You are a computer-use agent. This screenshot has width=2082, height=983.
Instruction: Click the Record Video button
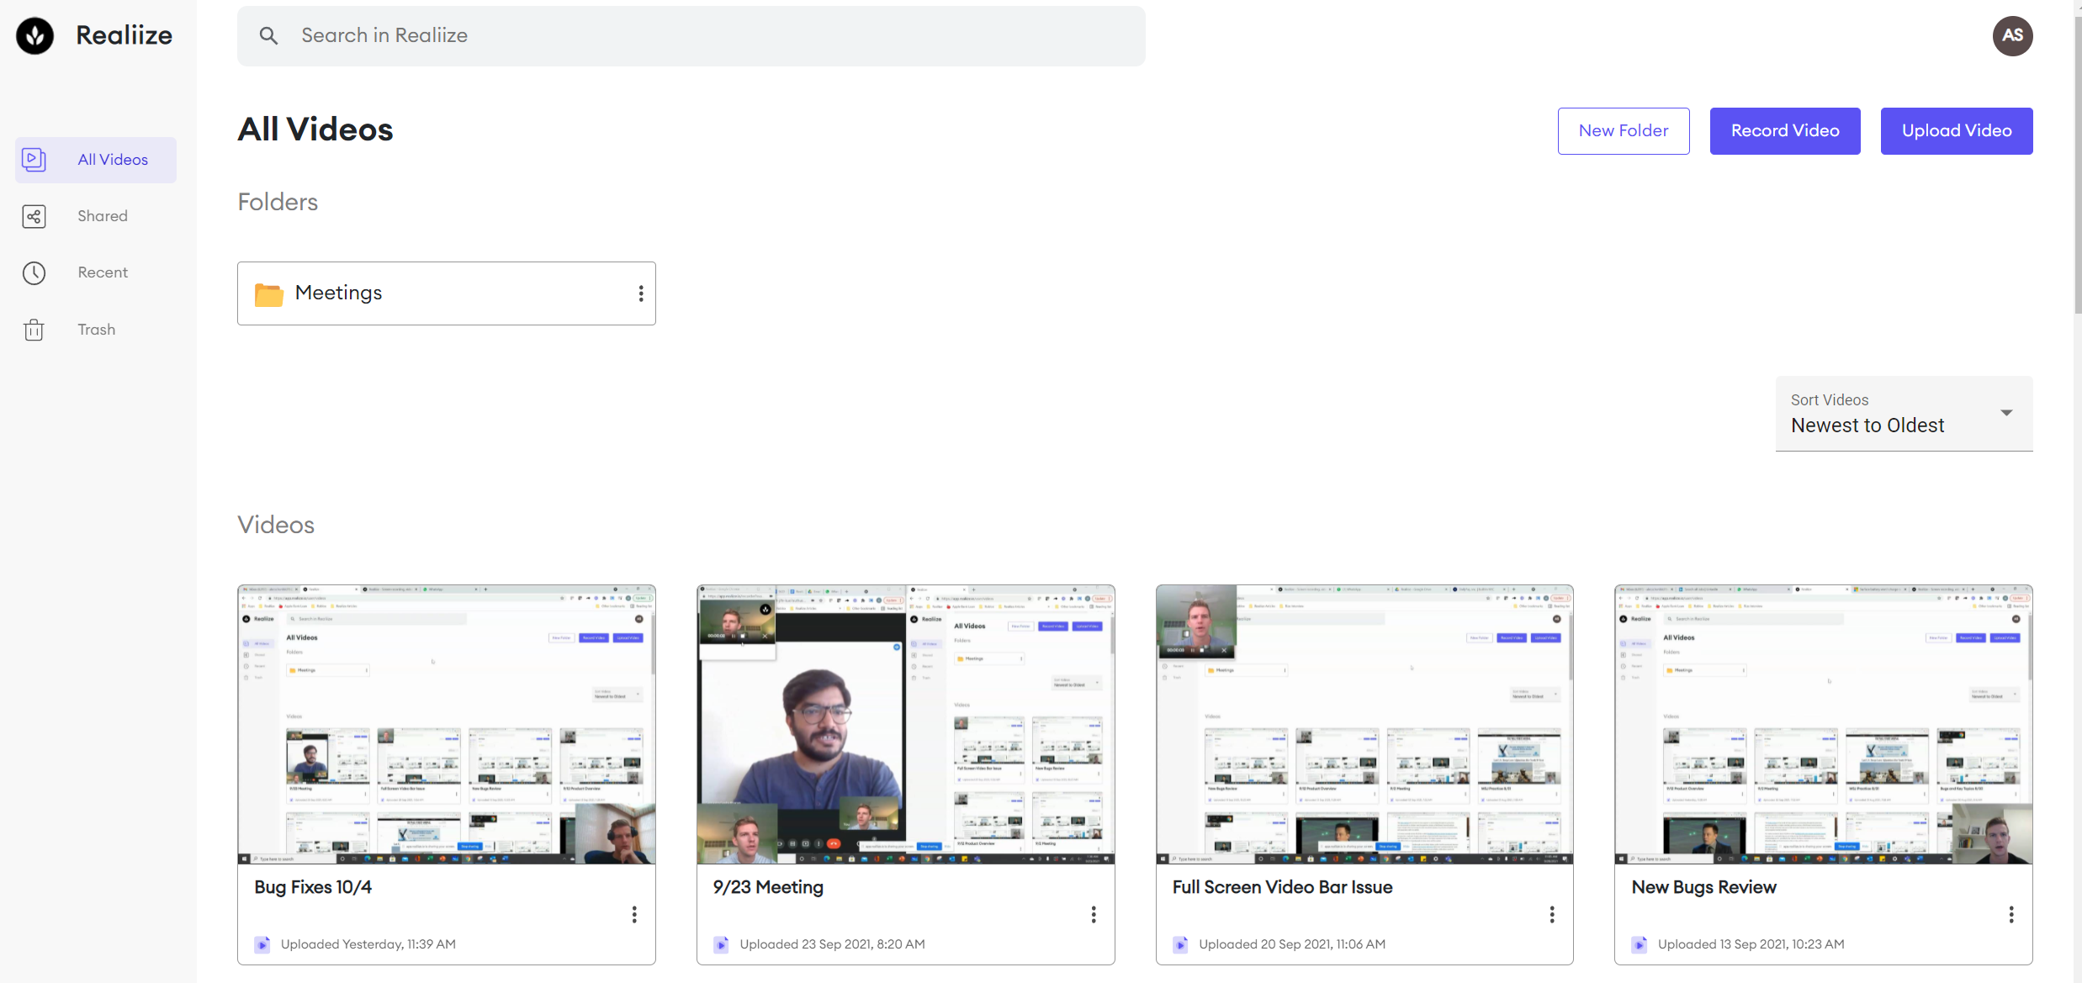tap(1784, 130)
